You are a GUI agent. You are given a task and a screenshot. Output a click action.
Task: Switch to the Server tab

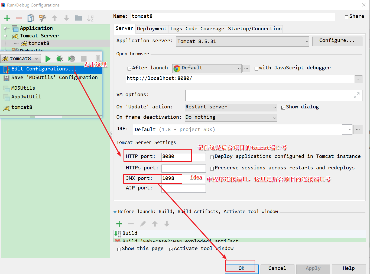pyautogui.click(x=125, y=28)
